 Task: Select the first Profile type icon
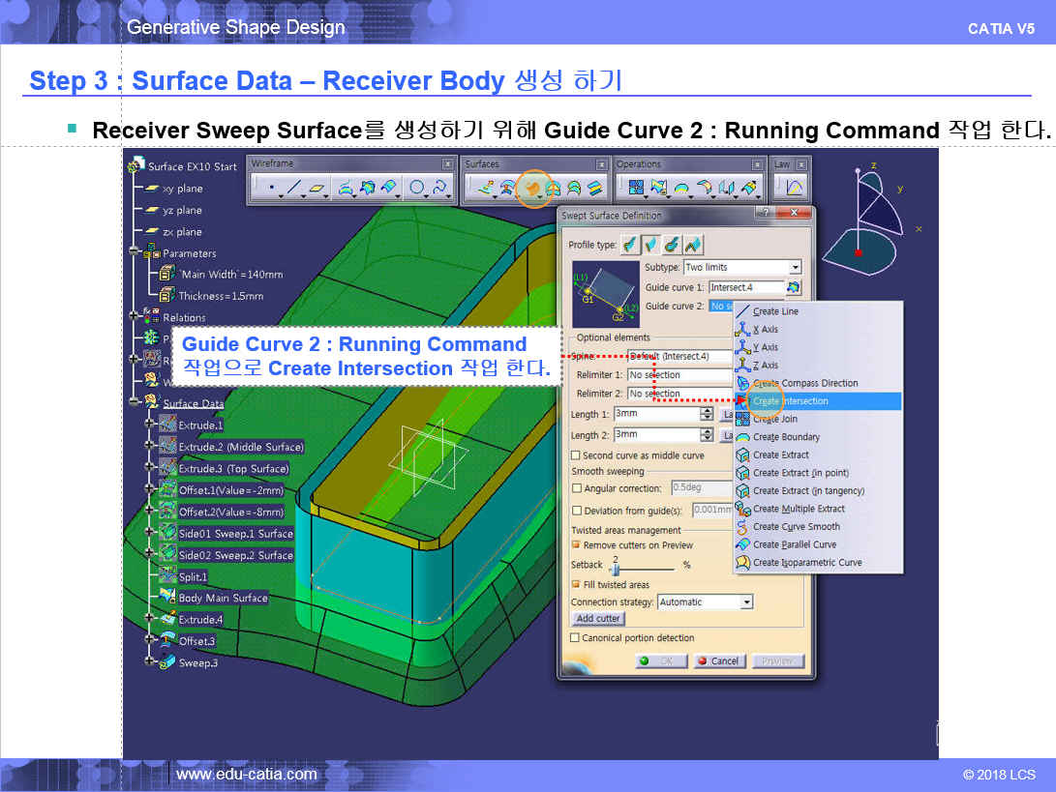pos(630,245)
